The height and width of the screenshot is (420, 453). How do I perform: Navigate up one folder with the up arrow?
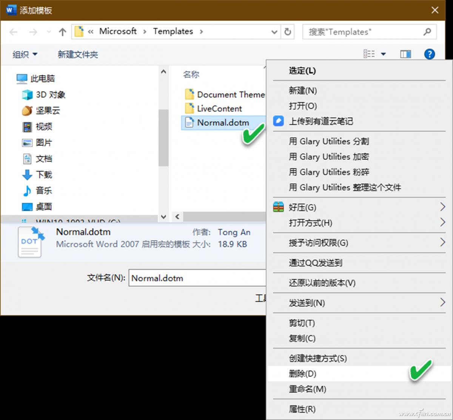tap(62, 32)
